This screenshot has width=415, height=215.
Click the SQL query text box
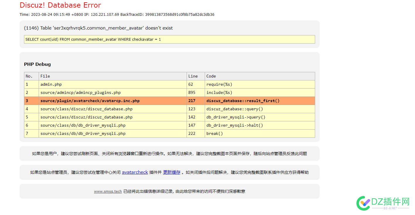point(170,39)
